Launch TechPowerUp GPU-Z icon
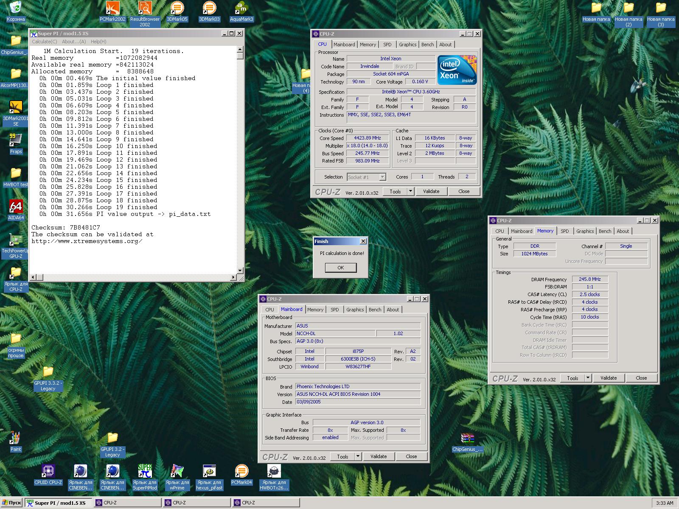This screenshot has width=679, height=509. point(16,246)
